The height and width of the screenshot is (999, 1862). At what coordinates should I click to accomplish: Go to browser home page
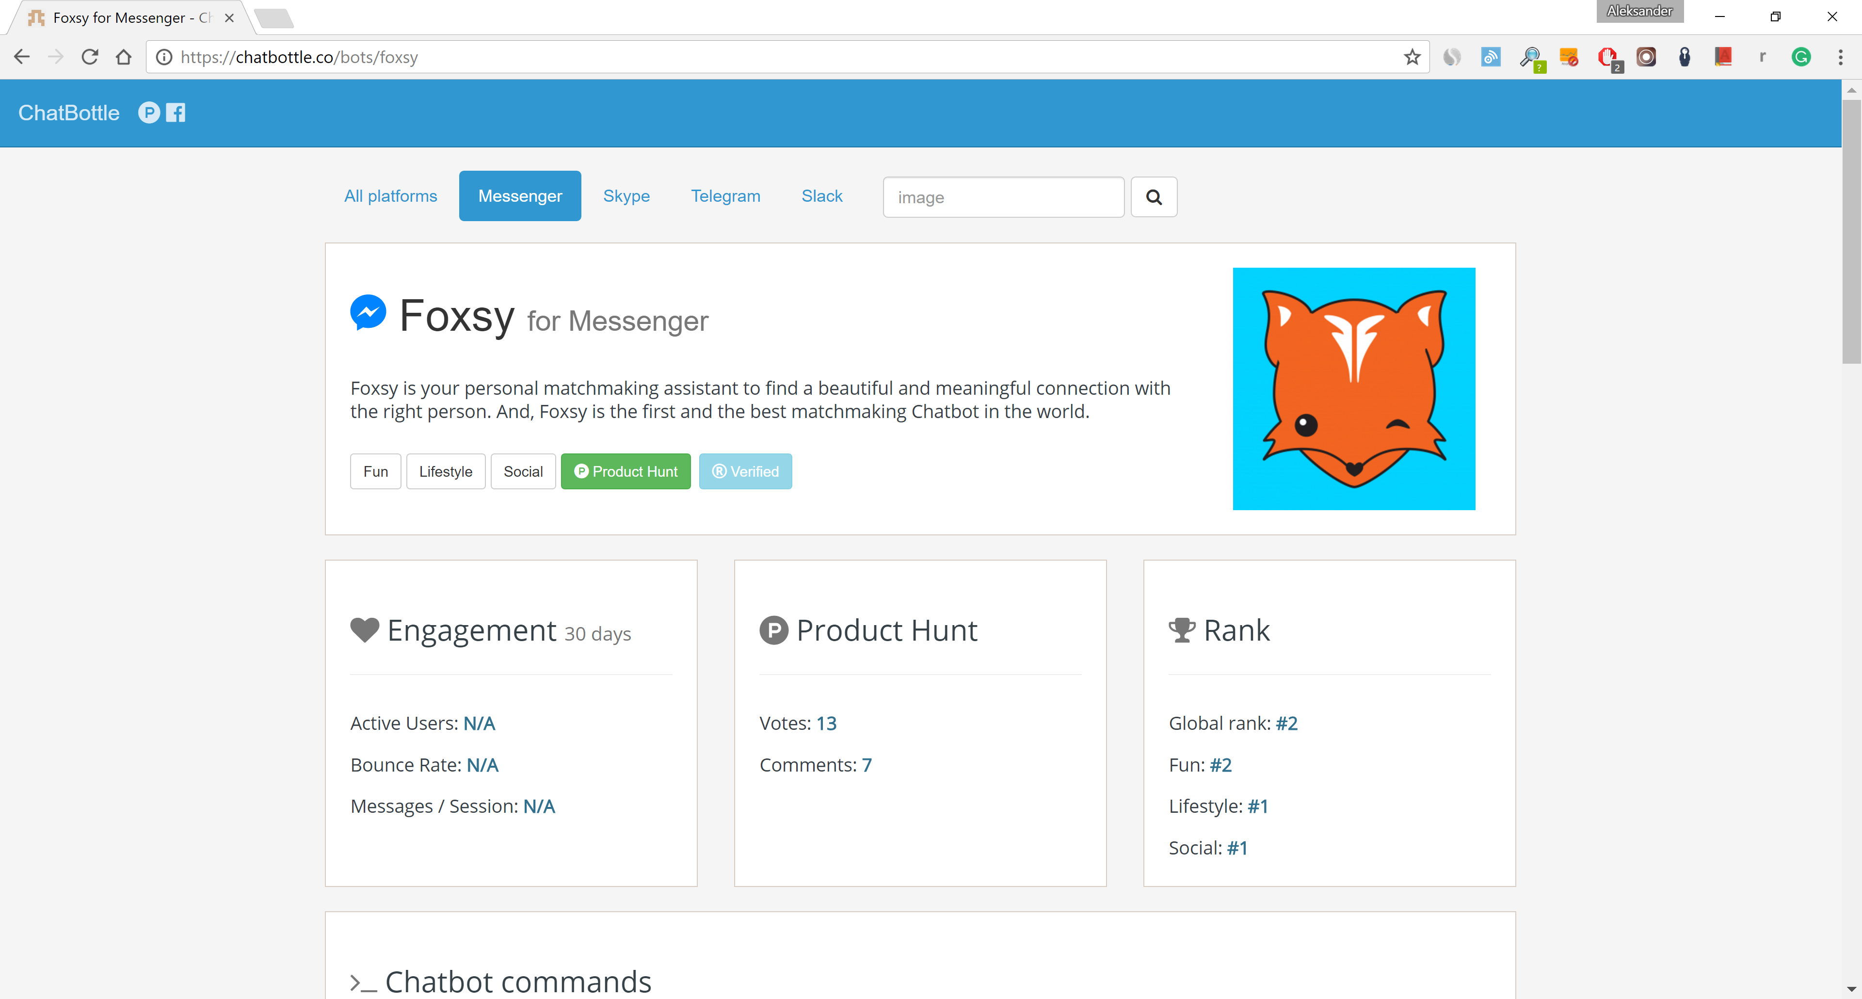pos(124,57)
